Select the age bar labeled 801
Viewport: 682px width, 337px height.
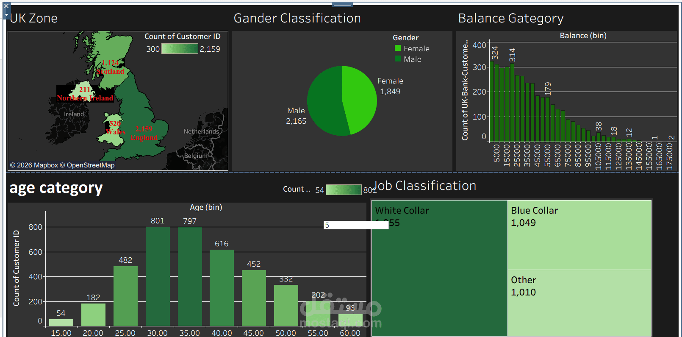pos(158,276)
